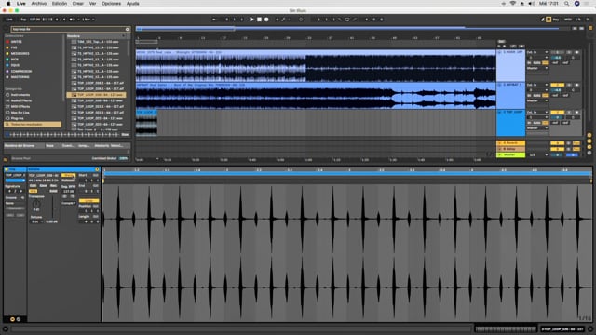Enable MIDI map mode

(x=567, y=20)
